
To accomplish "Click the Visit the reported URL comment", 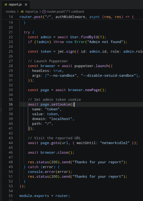I will 54,138.
